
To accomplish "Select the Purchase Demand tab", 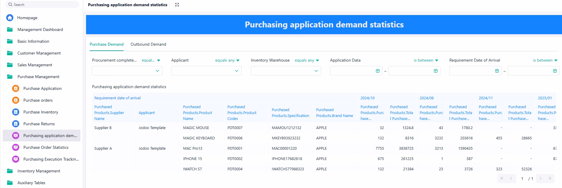I will [106, 44].
